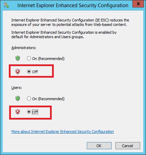Screen dimensions: 146x155
Task: Click the keys icon in the title bar
Action: point(6,5)
